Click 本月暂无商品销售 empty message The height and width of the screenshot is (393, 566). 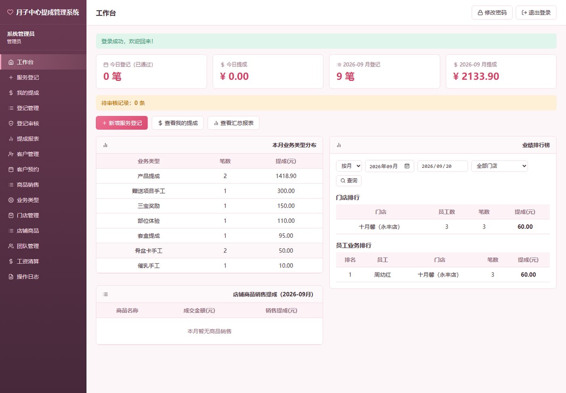209,332
